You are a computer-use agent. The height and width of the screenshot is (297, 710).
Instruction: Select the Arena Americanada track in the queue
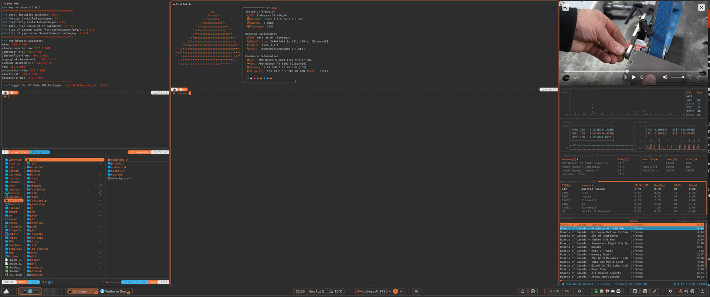(x=632, y=277)
